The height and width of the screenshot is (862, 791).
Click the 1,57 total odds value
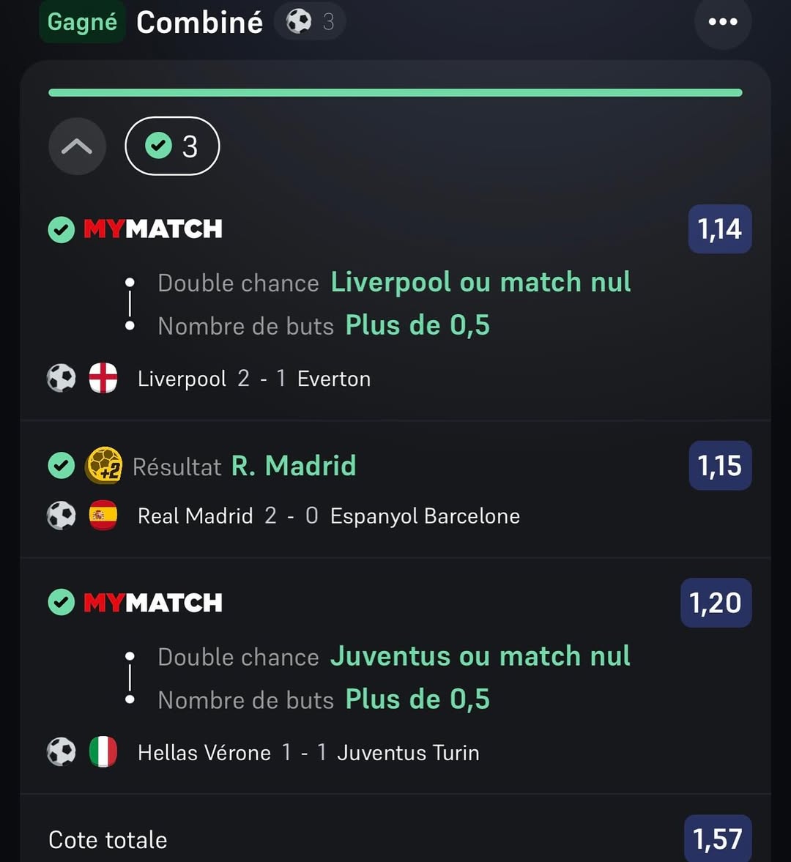(x=718, y=839)
